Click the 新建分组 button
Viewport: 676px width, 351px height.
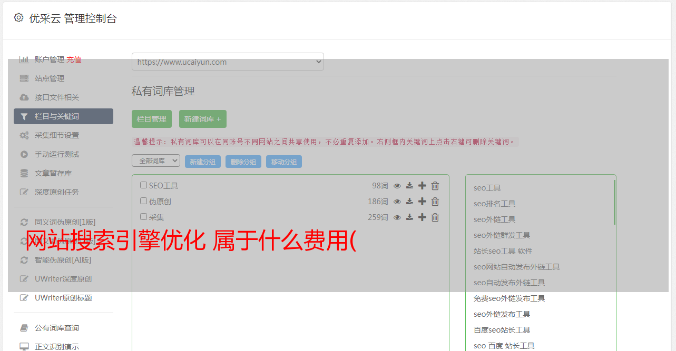point(203,162)
